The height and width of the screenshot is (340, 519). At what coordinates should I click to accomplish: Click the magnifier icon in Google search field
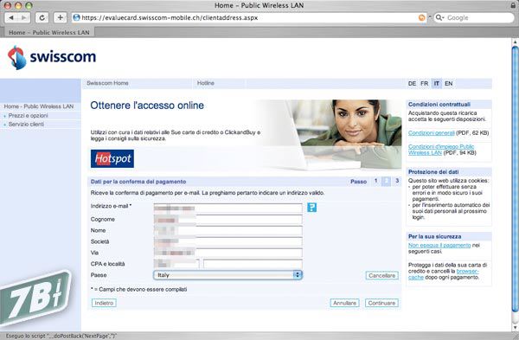pos(439,17)
